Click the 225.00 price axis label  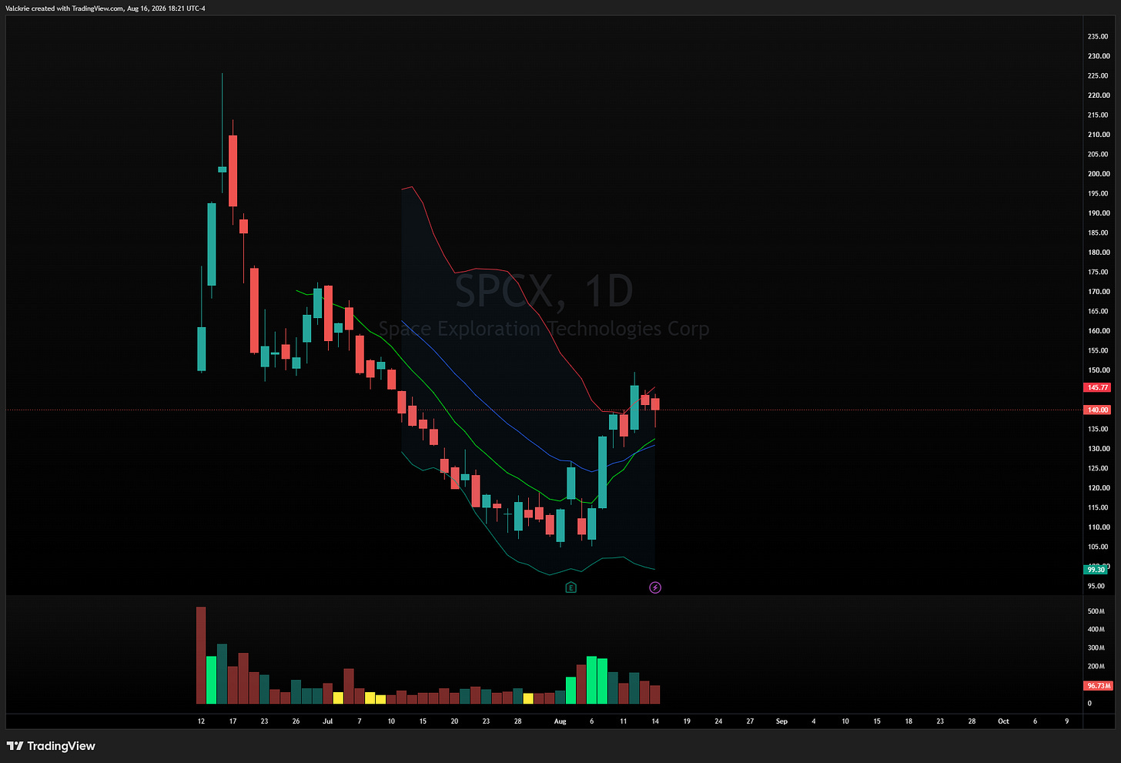coord(1098,76)
